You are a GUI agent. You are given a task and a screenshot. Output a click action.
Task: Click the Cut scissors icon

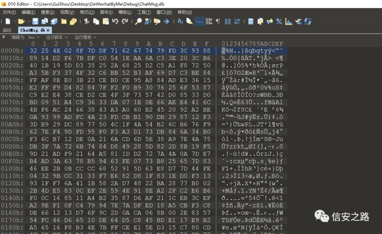[87, 22]
